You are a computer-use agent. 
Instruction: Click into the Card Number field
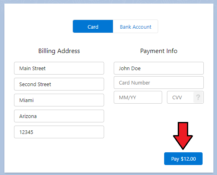(159, 83)
